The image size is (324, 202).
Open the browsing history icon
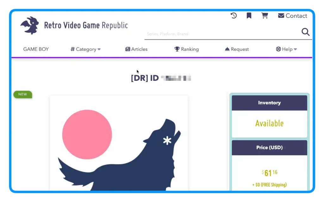[234, 16]
